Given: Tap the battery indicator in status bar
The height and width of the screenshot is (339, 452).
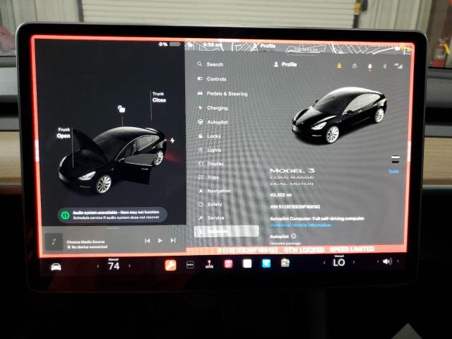Looking at the screenshot, I should click(174, 44).
